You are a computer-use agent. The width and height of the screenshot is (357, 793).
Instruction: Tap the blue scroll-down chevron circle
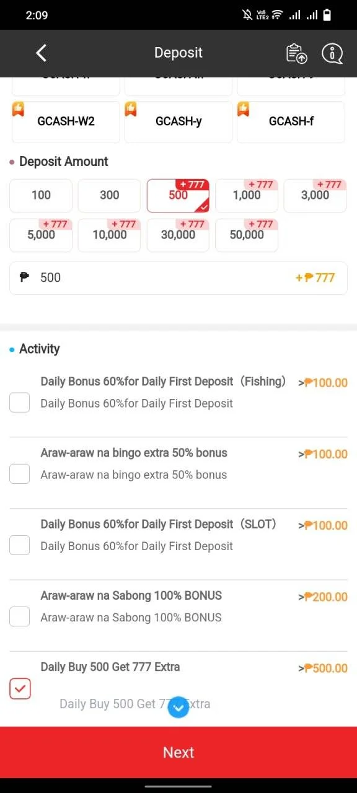(x=178, y=707)
